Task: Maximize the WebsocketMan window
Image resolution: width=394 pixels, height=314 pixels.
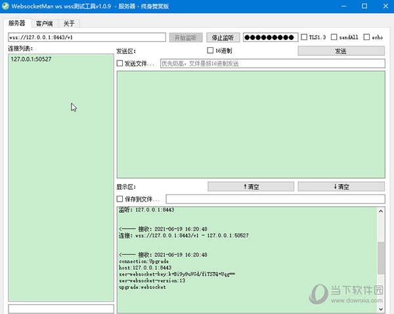Action: (x=364, y=6)
